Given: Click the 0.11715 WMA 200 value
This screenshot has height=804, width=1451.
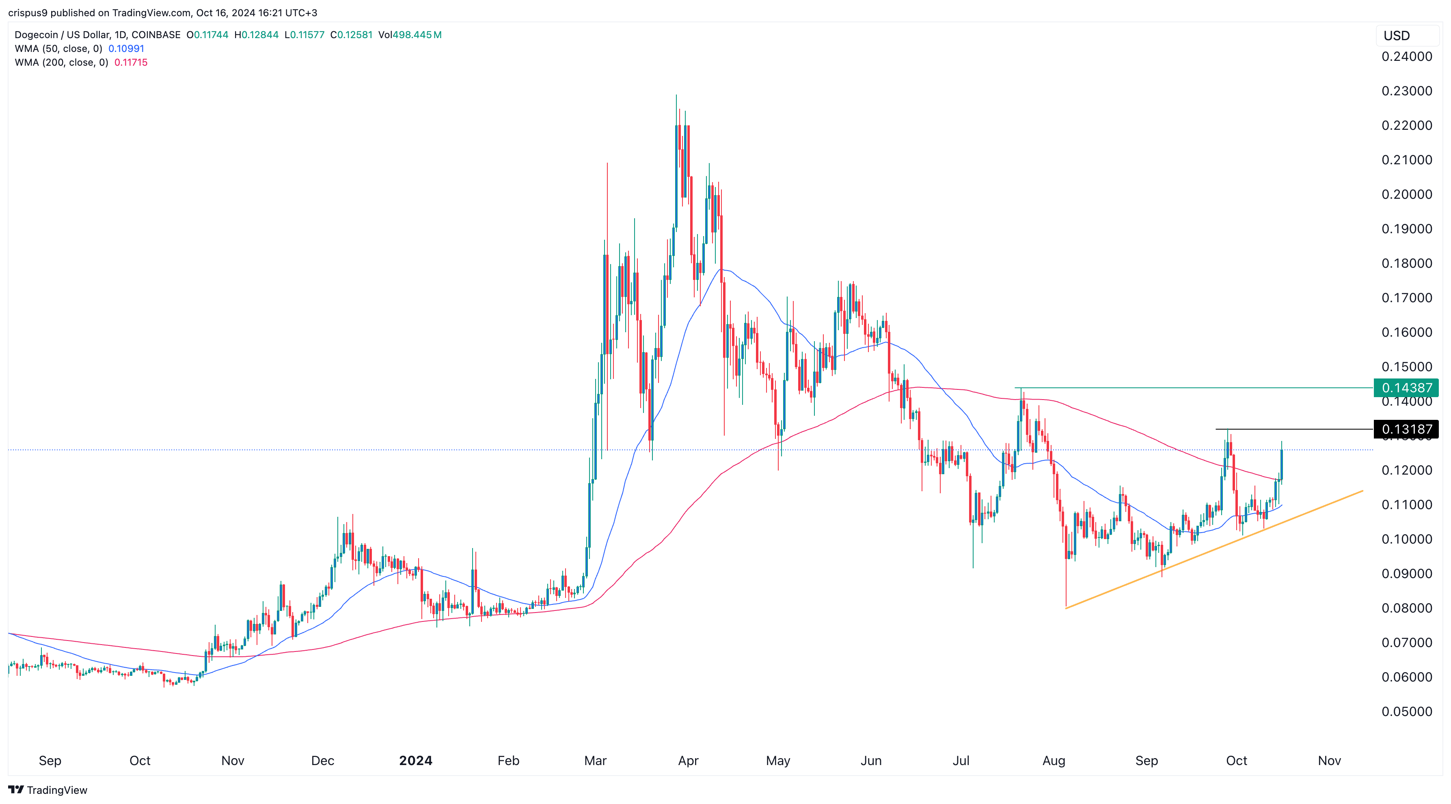Looking at the screenshot, I should point(131,62).
